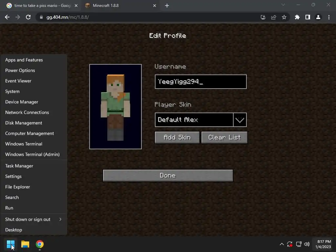Open the Run dialog entry
336x252 pixels.
[x=34, y=208]
